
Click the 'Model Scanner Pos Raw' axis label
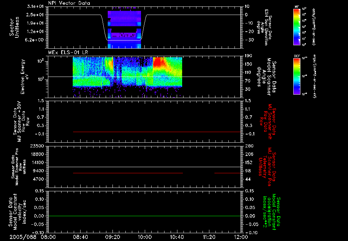click(18, 167)
